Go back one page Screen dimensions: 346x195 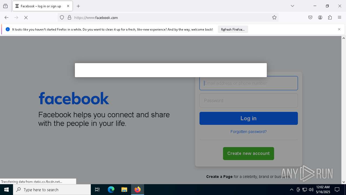[6, 18]
